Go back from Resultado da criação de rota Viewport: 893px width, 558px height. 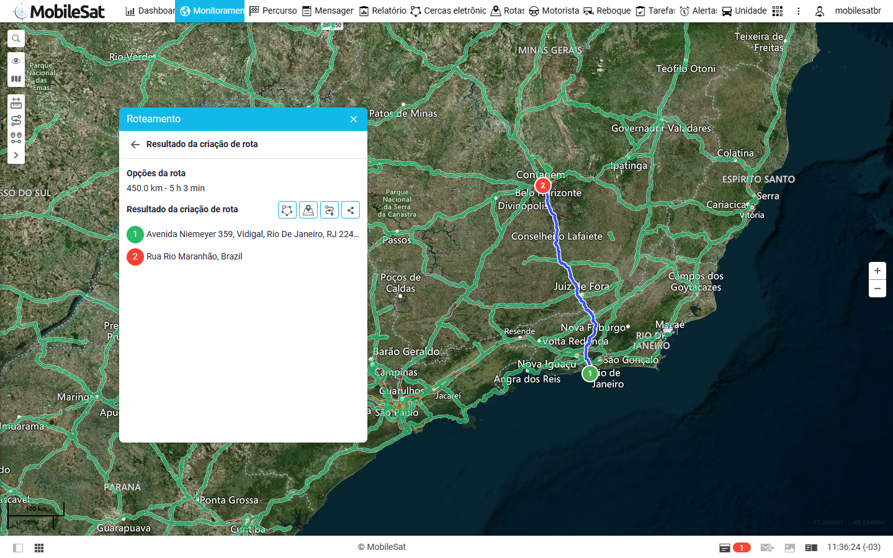(135, 144)
